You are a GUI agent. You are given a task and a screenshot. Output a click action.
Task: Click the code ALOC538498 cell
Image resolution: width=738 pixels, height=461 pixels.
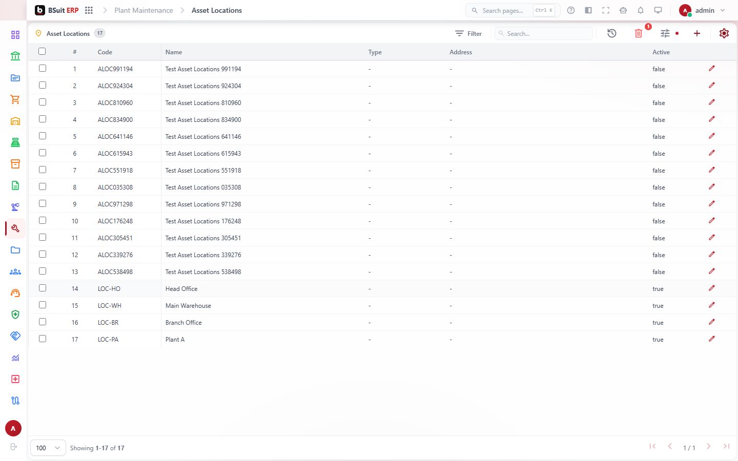point(115,272)
